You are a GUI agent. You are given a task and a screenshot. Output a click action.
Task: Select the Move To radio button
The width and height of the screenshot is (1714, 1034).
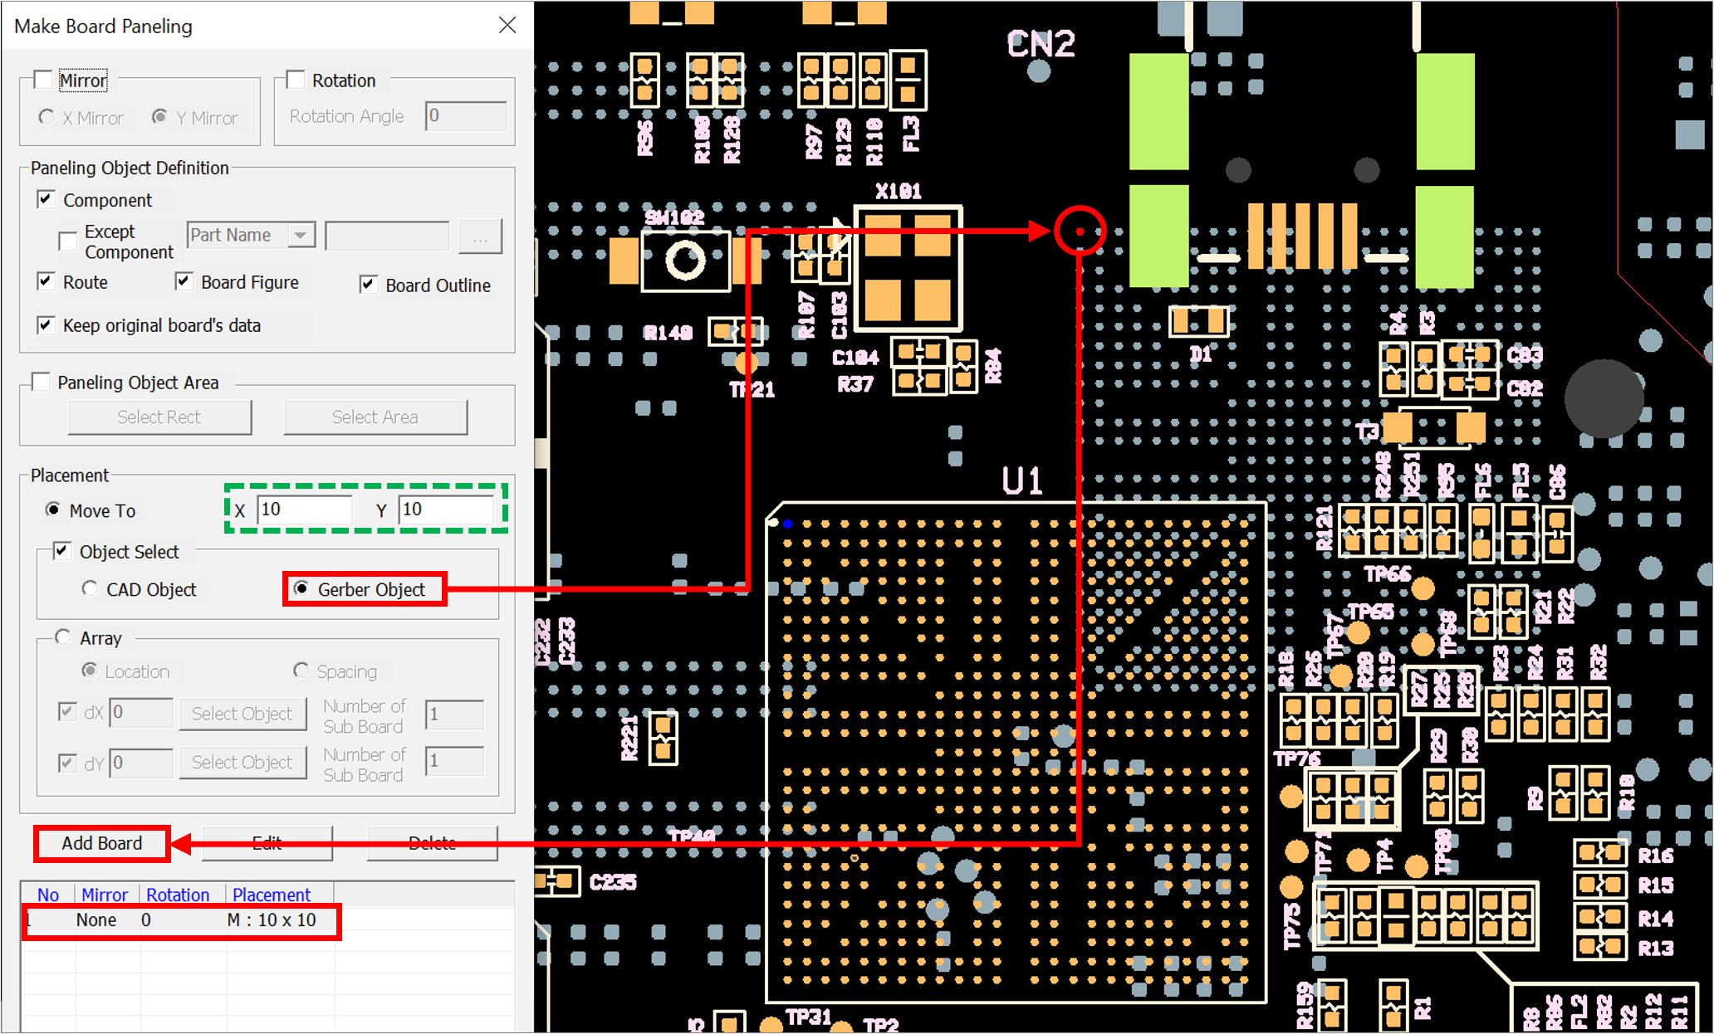tap(53, 510)
